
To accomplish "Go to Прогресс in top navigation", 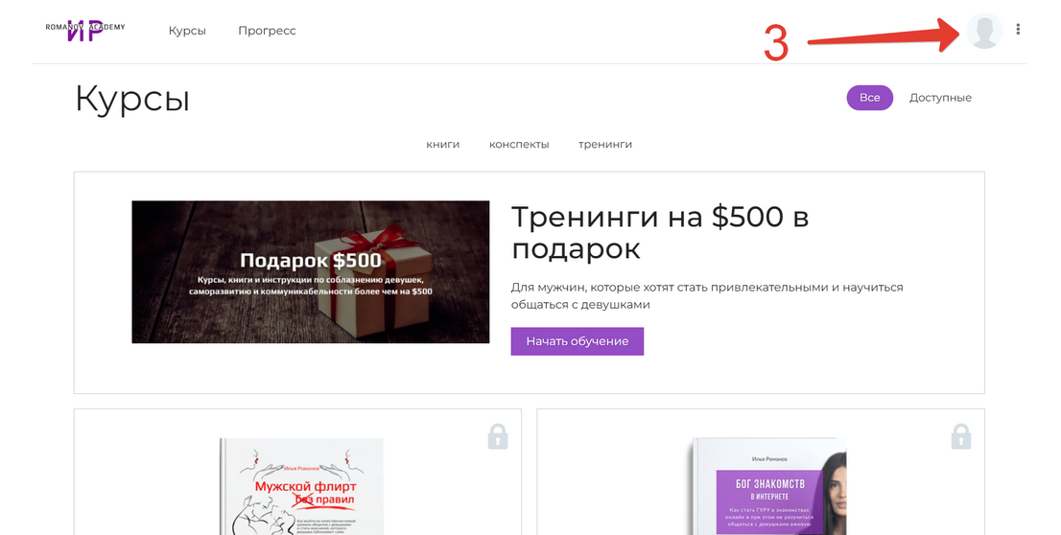I will click(x=267, y=31).
